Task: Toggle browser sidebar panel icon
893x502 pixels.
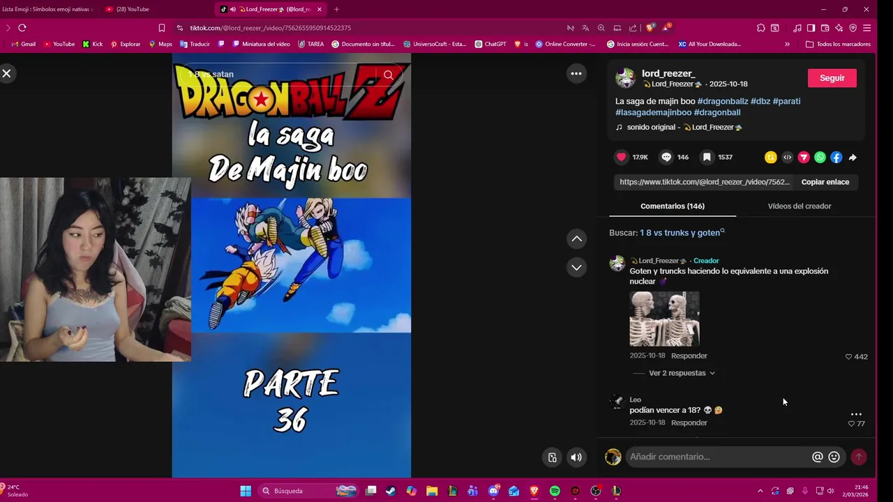Action: (x=811, y=28)
